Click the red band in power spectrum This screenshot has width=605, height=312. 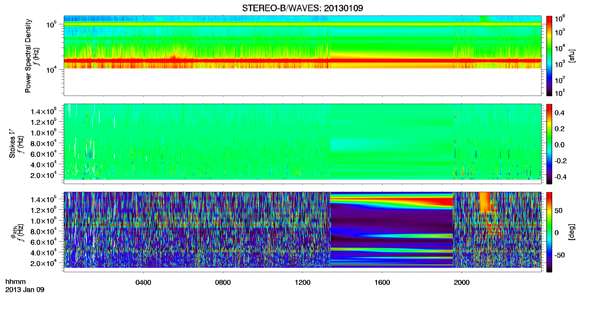[x=302, y=60]
